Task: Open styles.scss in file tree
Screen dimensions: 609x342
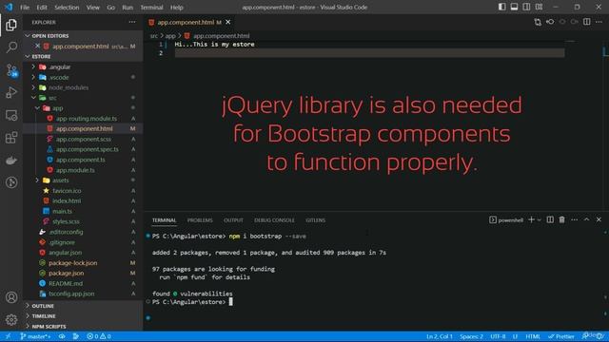Action: (x=66, y=221)
